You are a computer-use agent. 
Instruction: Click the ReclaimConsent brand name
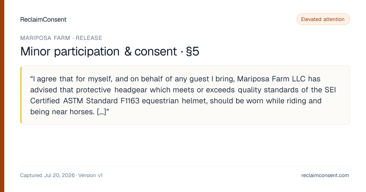point(43,20)
